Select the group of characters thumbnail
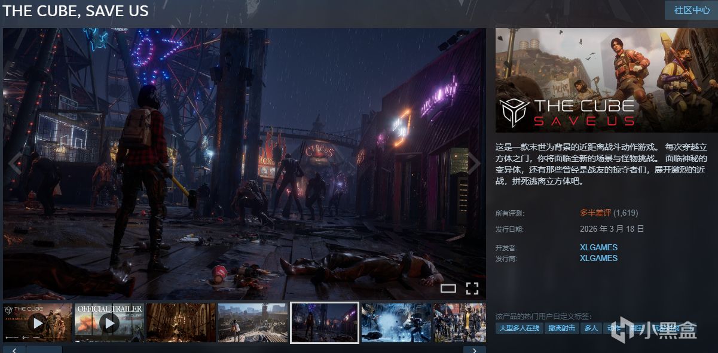 point(460,323)
